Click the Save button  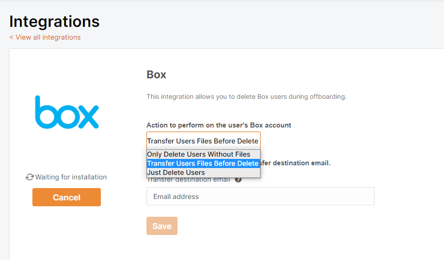162,226
